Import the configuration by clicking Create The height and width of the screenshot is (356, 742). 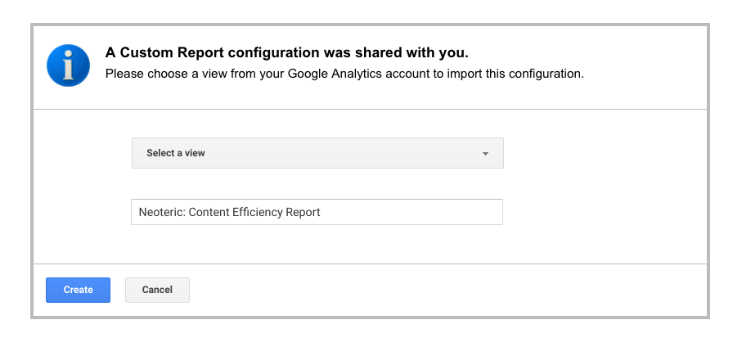pyautogui.click(x=78, y=290)
